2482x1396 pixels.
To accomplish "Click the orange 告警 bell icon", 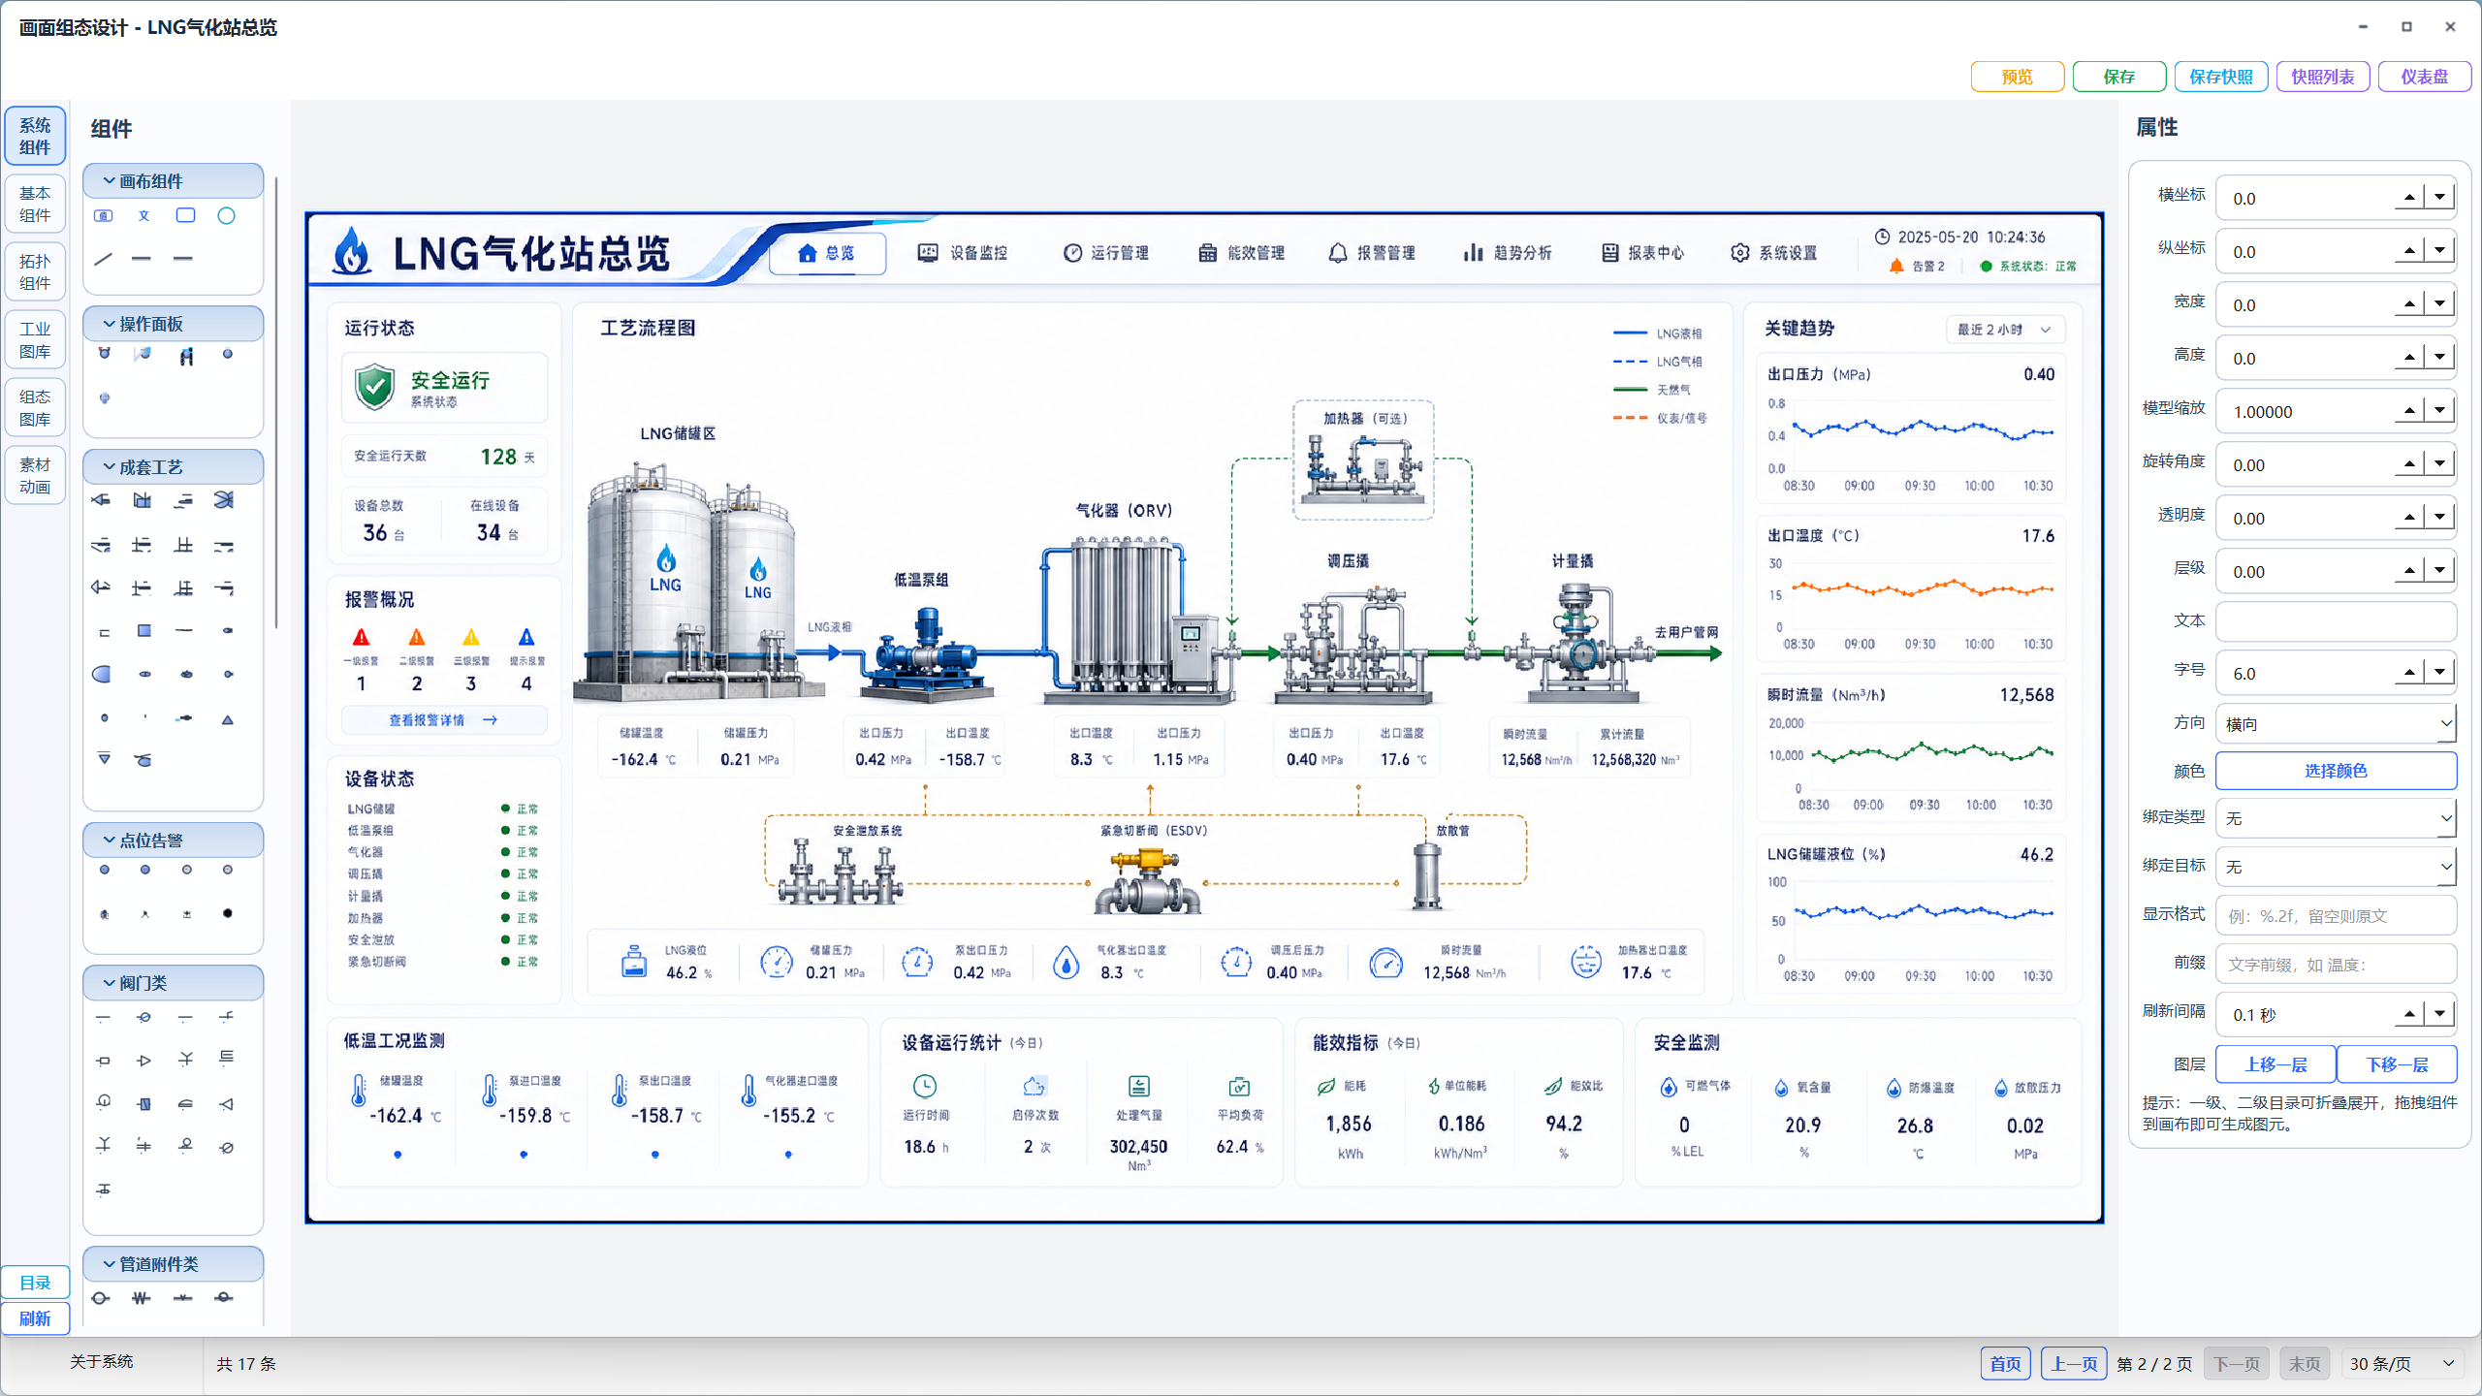I will tap(1896, 266).
